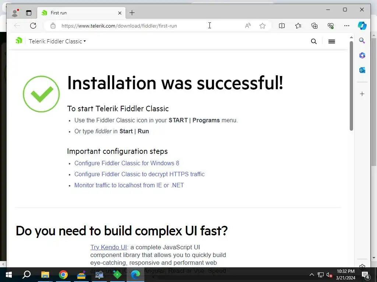Open Settings and more ellipsis menu
377x282 pixels.
tap(347, 26)
